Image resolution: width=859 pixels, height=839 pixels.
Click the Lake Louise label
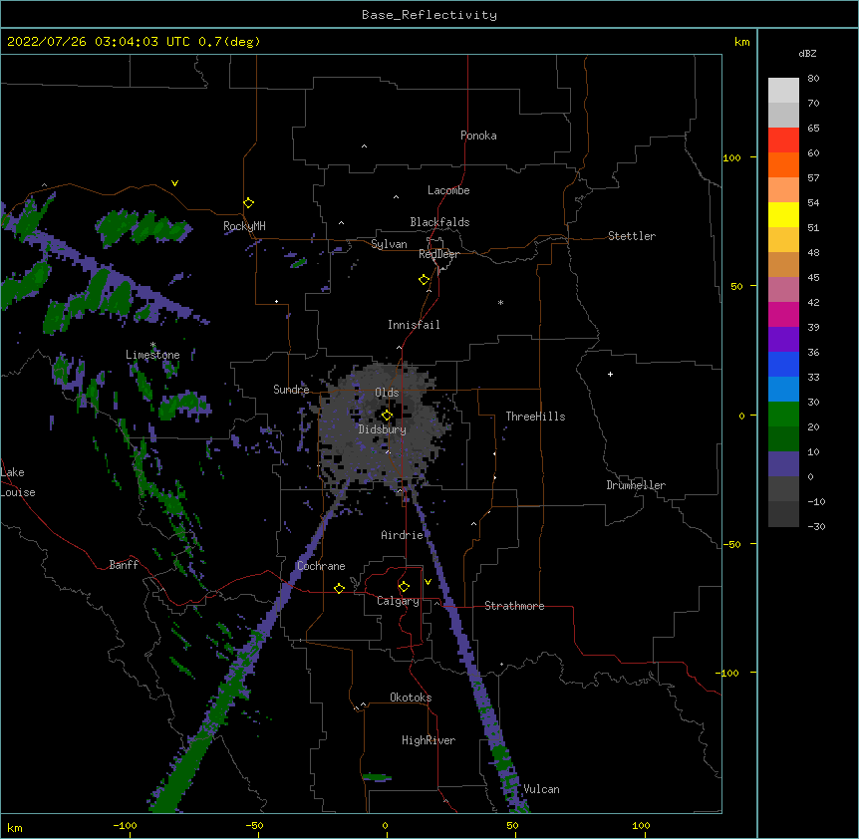coord(18,482)
